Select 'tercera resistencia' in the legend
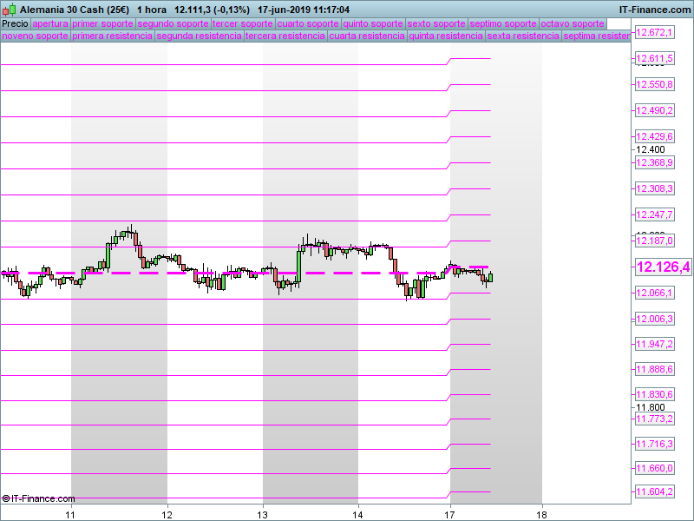694x521 pixels. (x=285, y=36)
